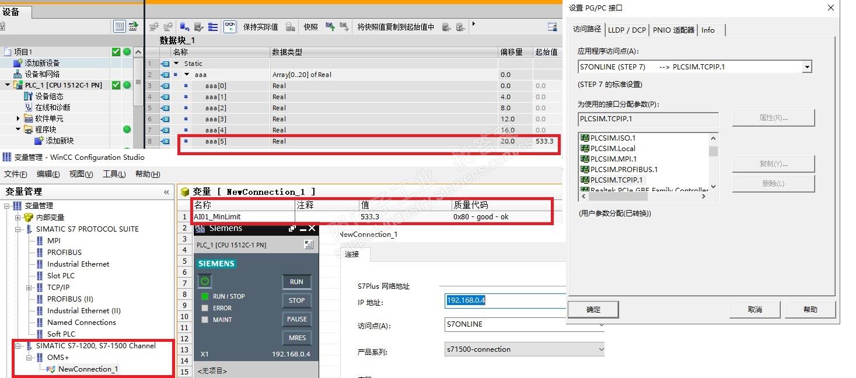
Task: Click the window layout icon at toolbar far right
Action: (x=552, y=27)
